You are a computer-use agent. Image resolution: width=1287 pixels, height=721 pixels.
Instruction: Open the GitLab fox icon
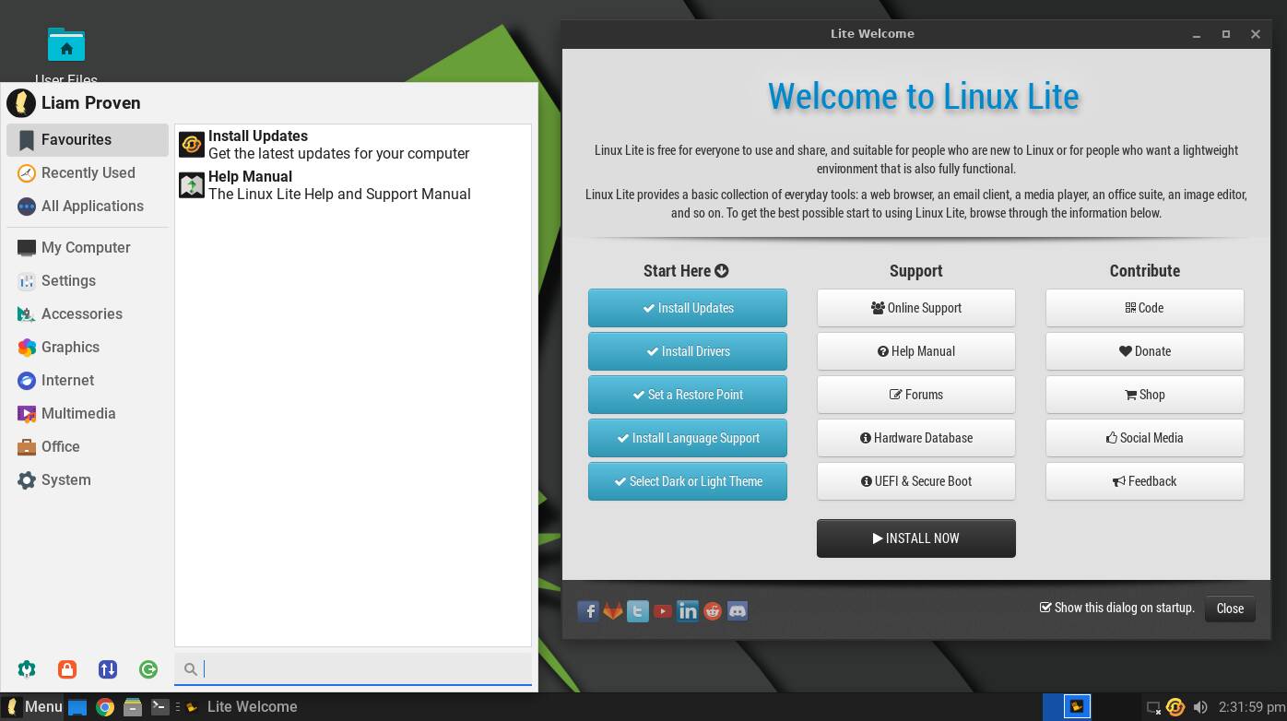pos(613,611)
